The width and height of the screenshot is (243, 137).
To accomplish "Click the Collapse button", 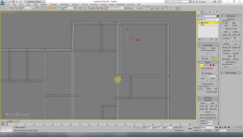I will pyautogui.click(x=235, y=32).
